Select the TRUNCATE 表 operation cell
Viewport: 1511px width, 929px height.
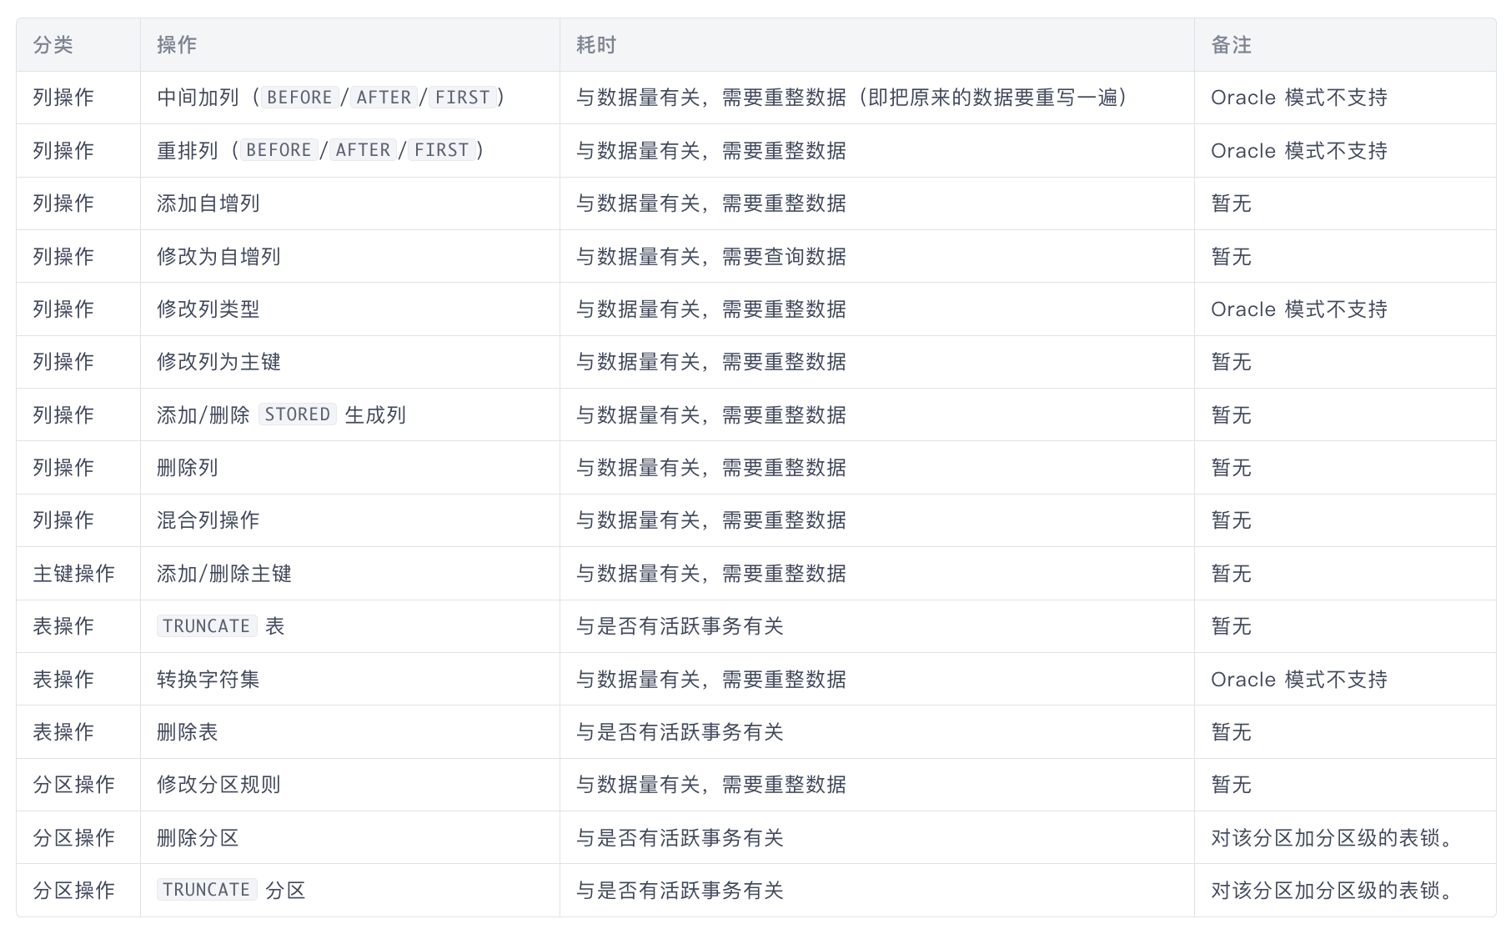click(220, 626)
